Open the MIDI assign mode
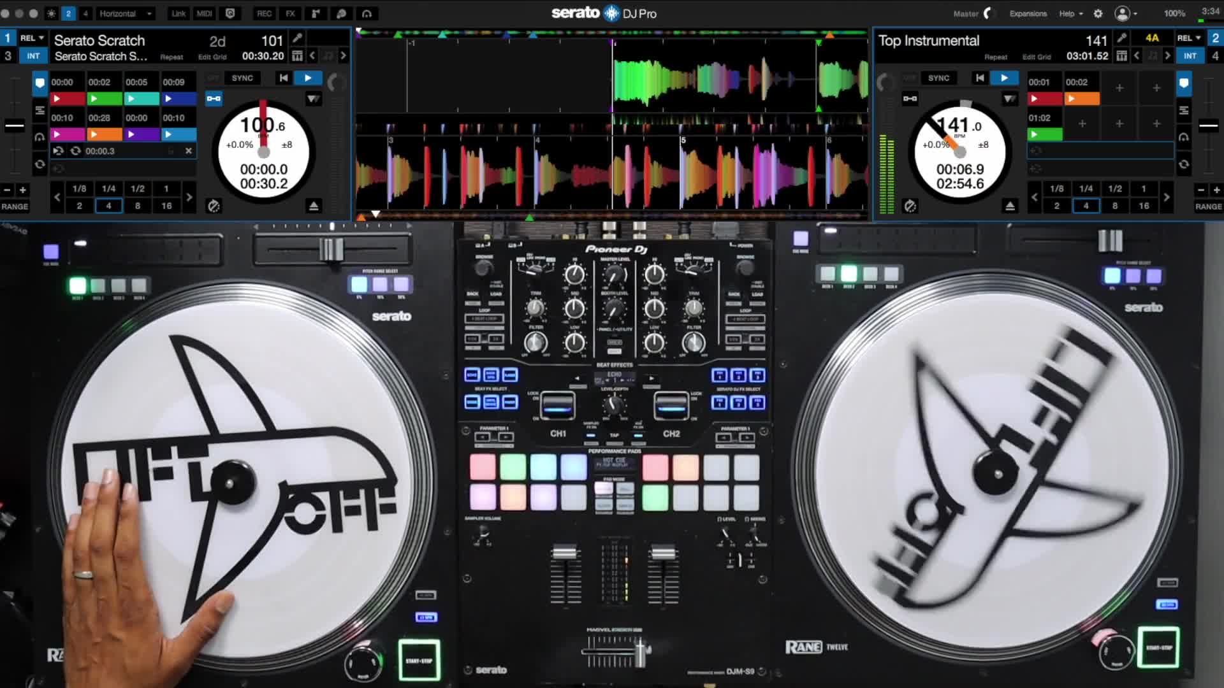The width and height of the screenshot is (1224, 688). (204, 13)
